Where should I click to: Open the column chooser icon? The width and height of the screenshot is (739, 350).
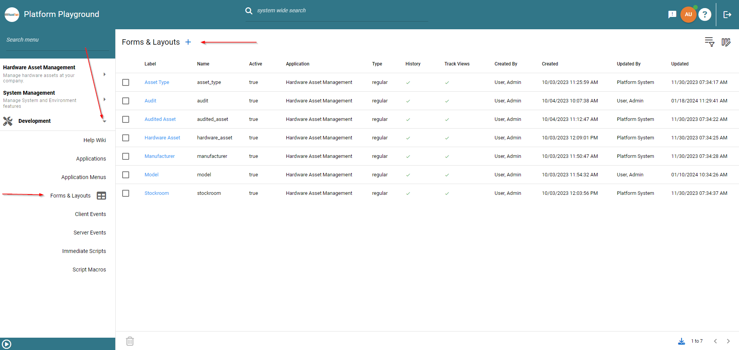pyautogui.click(x=726, y=42)
